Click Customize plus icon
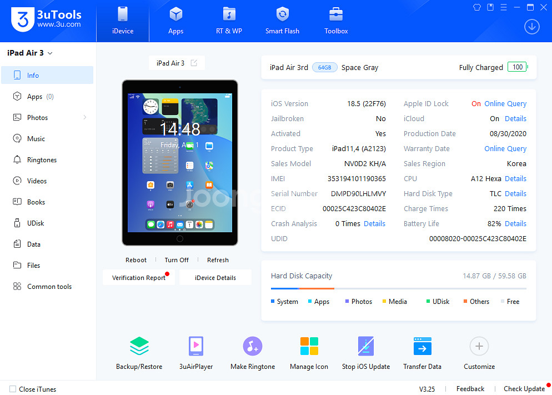552x395 pixels. (479, 346)
